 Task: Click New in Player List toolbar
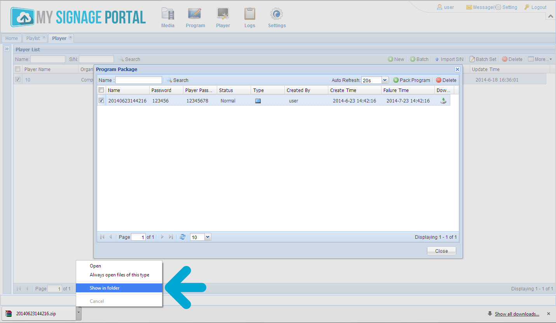[x=396, y=59]
